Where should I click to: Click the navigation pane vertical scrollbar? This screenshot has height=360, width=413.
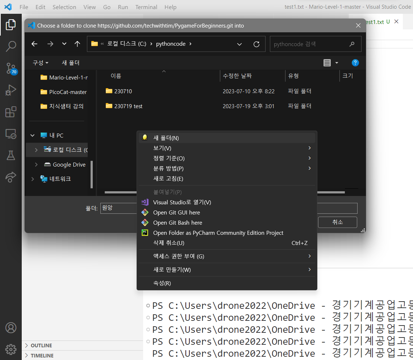pos(92,174)
